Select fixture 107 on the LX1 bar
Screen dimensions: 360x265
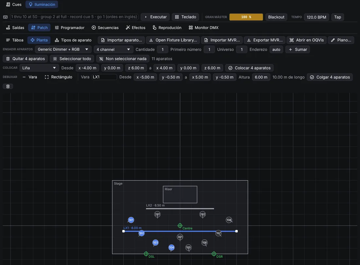(x=218, y=233)
